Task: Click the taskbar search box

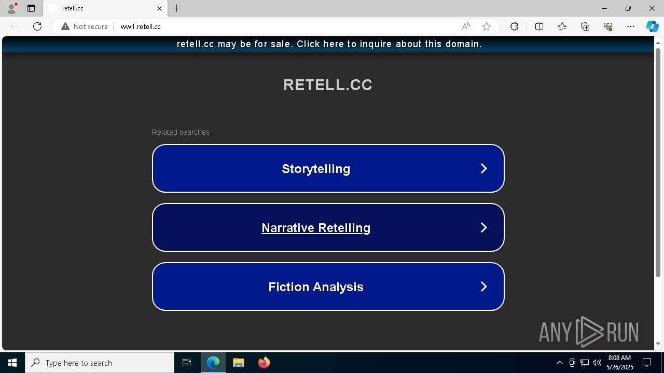Action: click(x=100, y=363)
